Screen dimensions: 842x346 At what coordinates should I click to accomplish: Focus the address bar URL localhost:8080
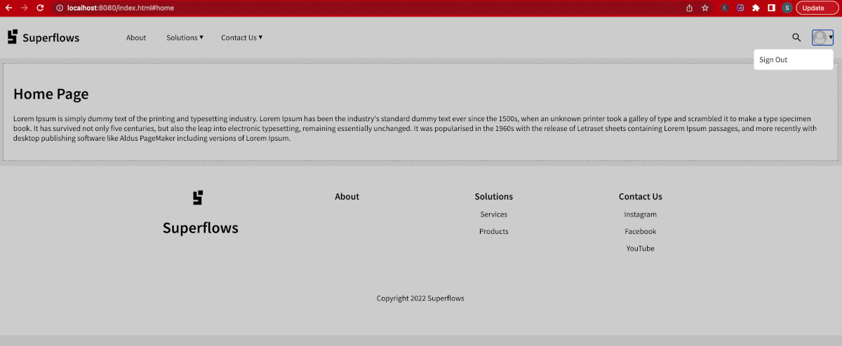pyautogui.click(x=120, y=8)
